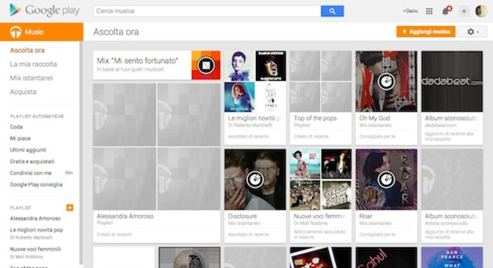Open Alessandra Amoroso playlist card title
Viewport: 493px width, 268px height.
pyautogui.click(x=125, y=216)
